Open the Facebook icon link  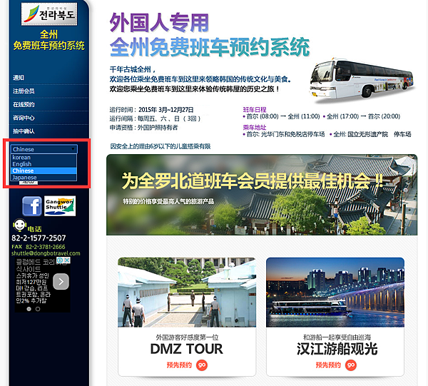pyautogui.click(x=32, y=206)
